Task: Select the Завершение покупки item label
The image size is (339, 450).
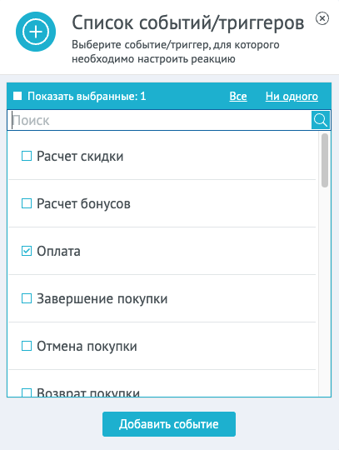Action: click(x=102, y=299)
